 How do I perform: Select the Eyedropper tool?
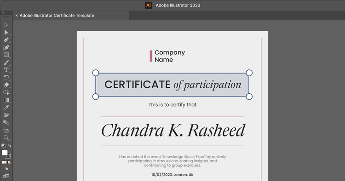(6, 107)
